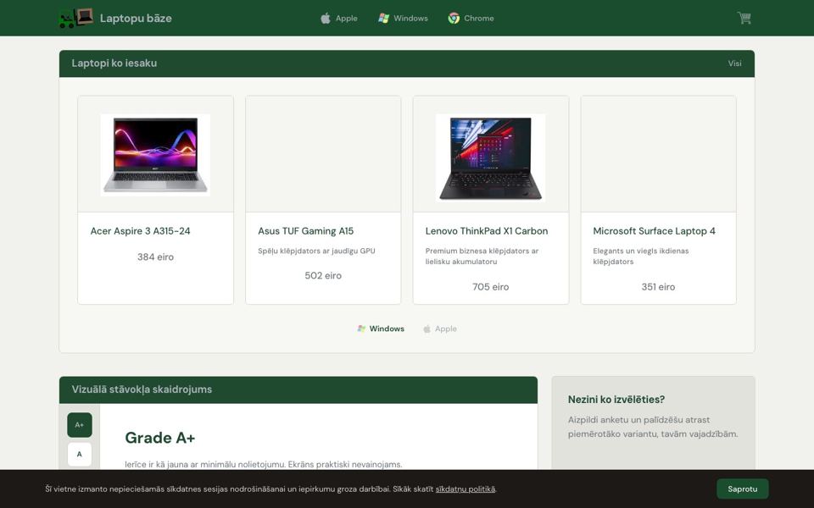This screenshot has width=814, height=508.
Task: Accept cookies with Saprotu button
Action: click(743, 489)
